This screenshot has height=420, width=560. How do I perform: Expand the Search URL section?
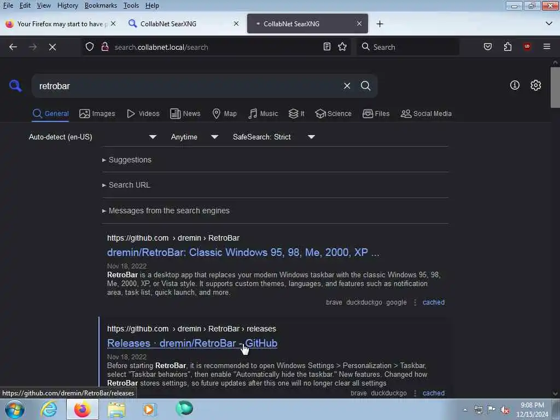(126, 185)
